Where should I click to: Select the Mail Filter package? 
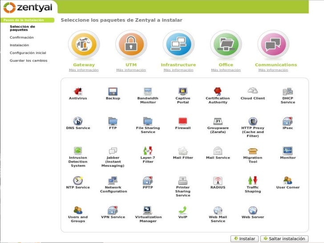(183, 153)
